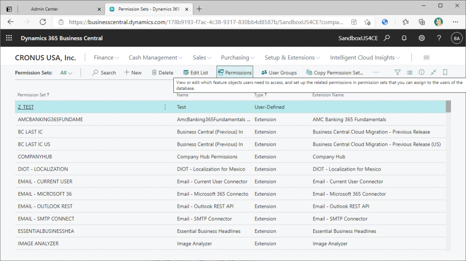Image resolution: width=466 pixels, height=261 pixels.
Task: Bookmark this page icon
Action: pos(445,72)
